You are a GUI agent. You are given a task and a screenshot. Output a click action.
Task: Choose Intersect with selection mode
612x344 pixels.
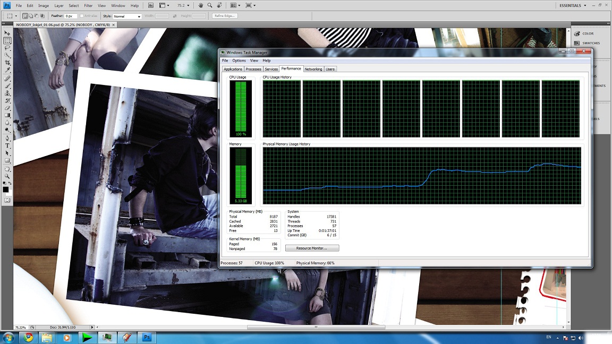pos(42,16)
